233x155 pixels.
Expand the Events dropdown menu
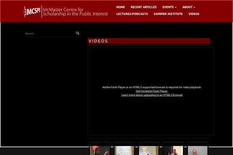[x=169, y=7]
